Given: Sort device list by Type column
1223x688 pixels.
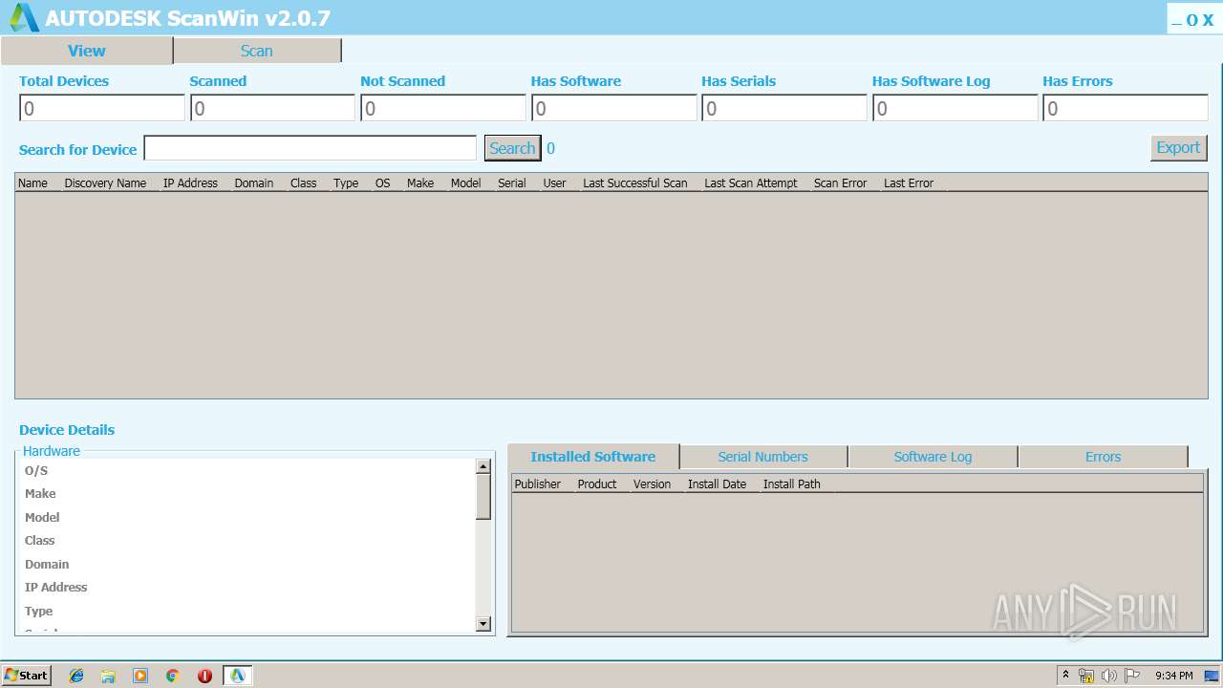Looking at the screenshot, I should [346, 183].
